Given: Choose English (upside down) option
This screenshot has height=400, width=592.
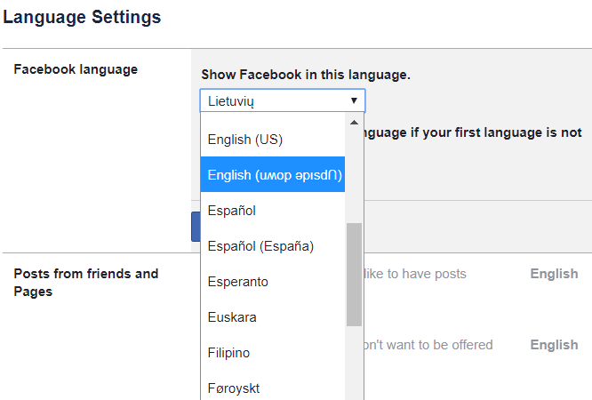Looking at the screenshot, I should tap(273, 174).
